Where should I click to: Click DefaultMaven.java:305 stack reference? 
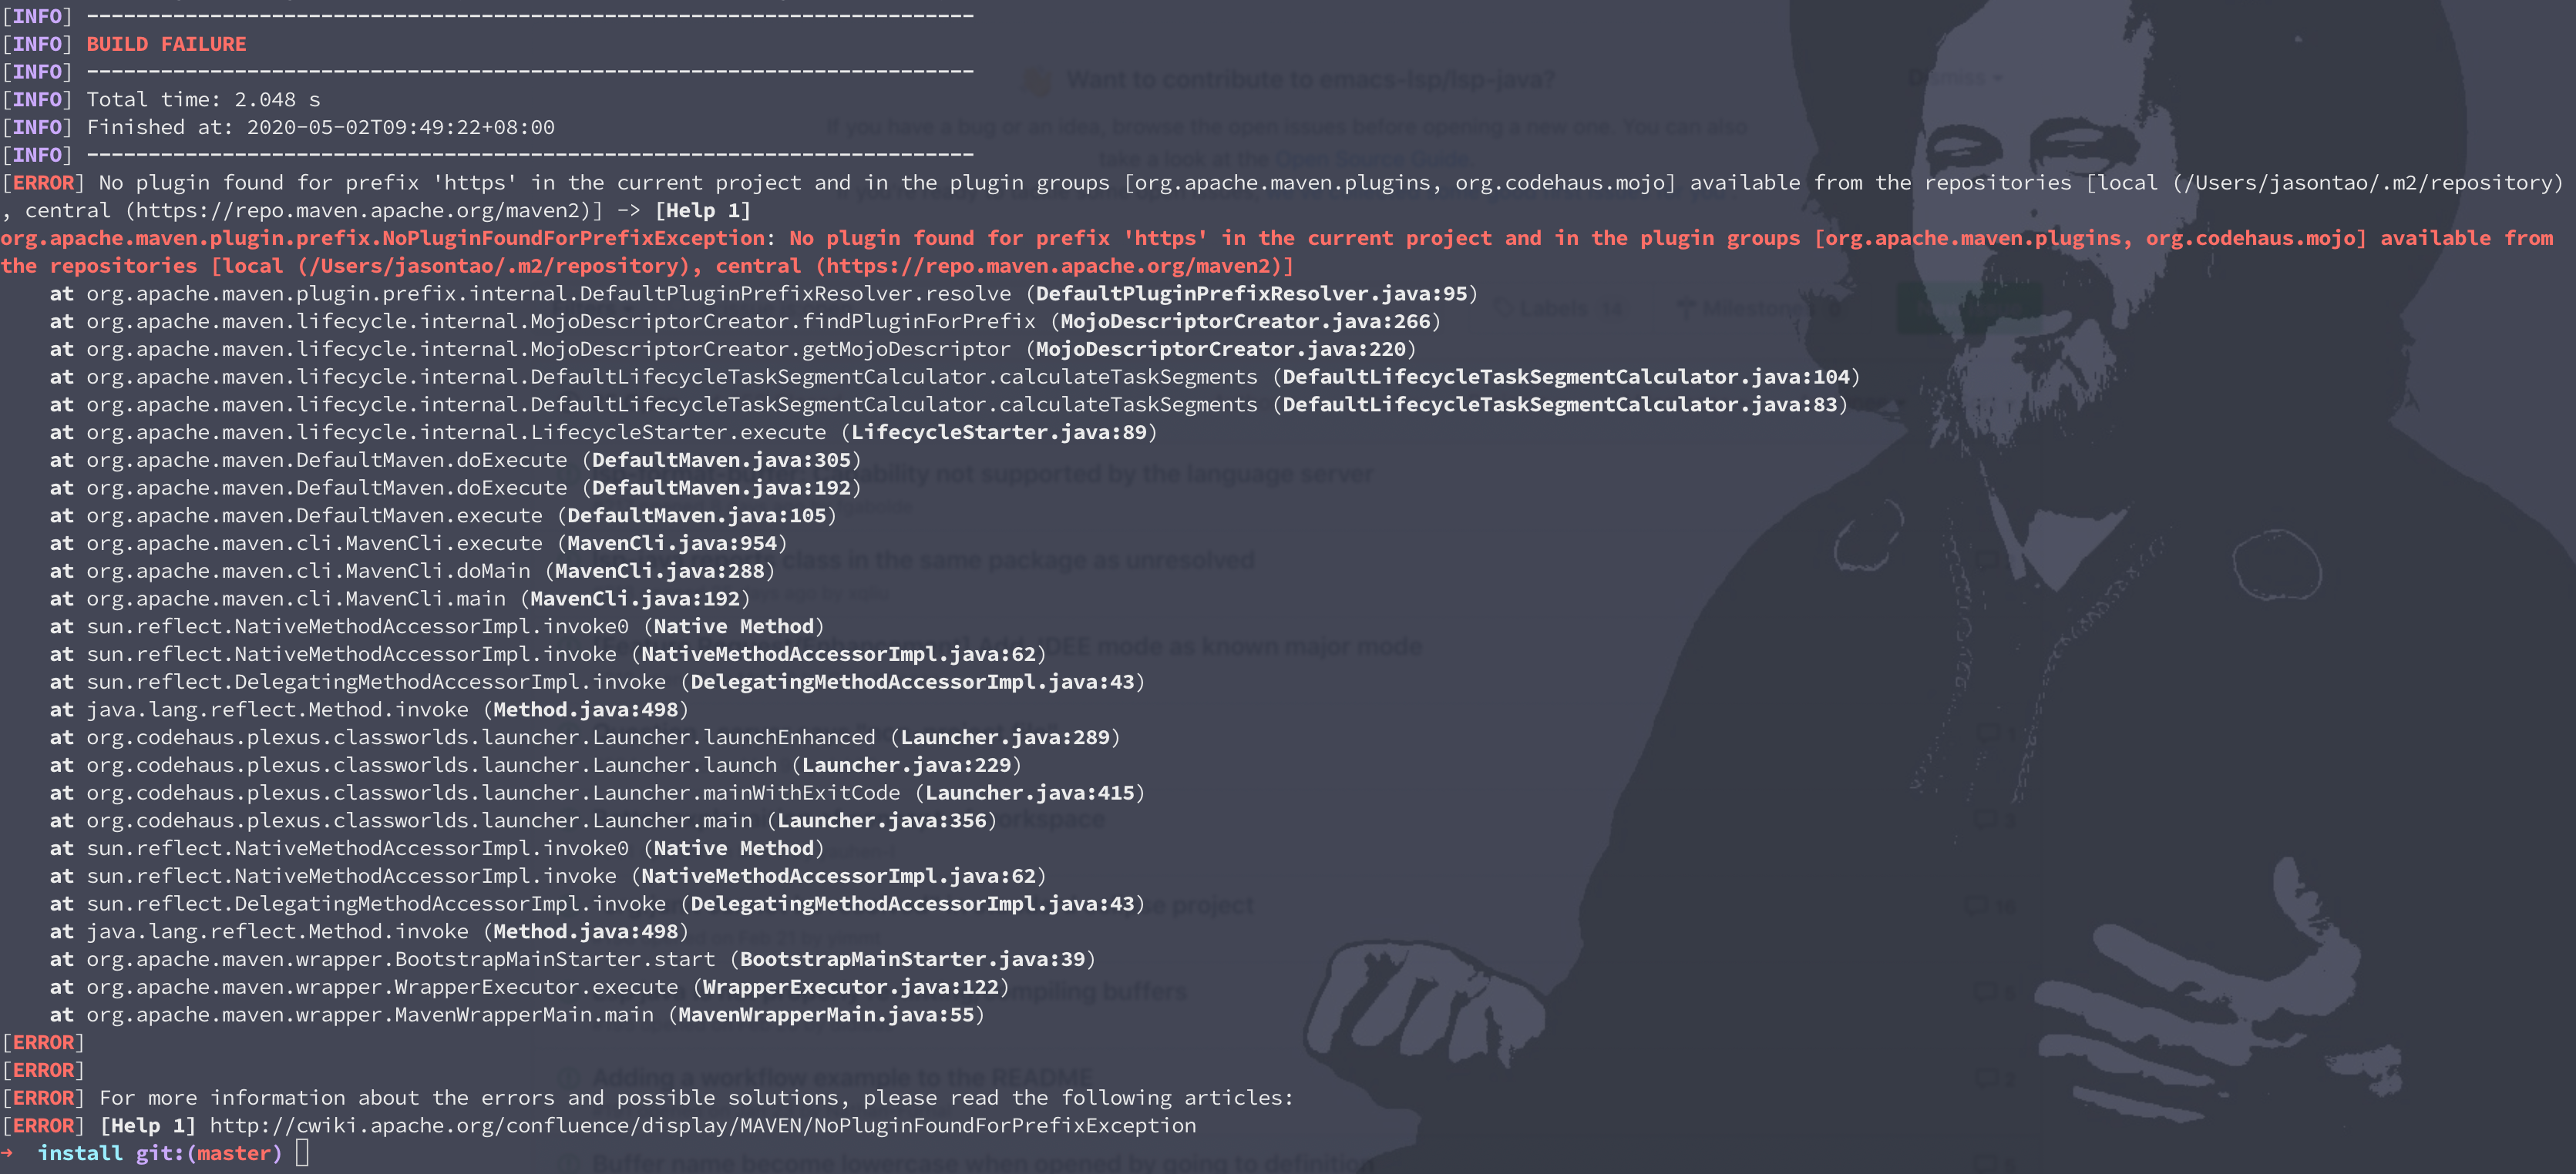[x=721, y=461]
